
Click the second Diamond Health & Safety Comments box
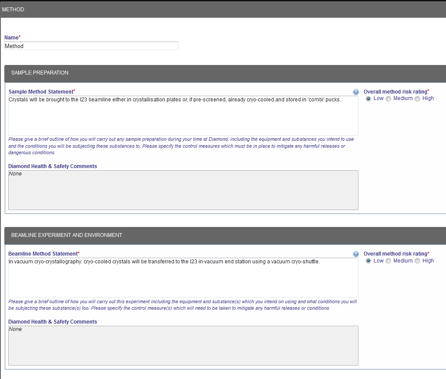pos(183,345)
